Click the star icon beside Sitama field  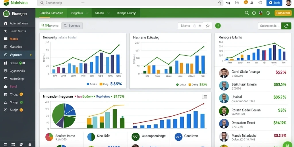[208, 26]
